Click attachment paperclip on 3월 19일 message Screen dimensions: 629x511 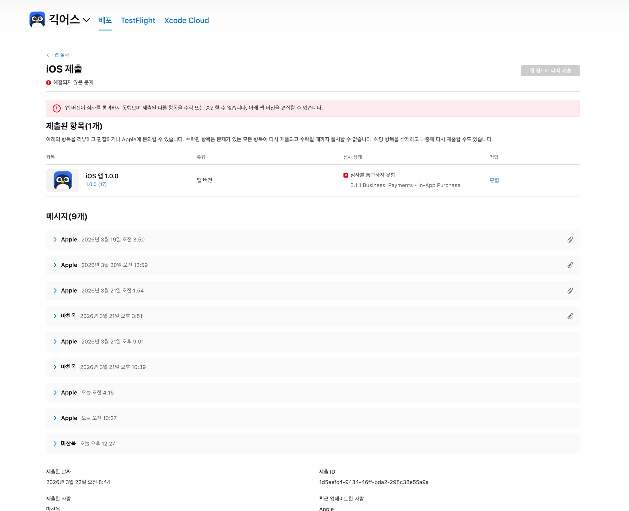570,240
